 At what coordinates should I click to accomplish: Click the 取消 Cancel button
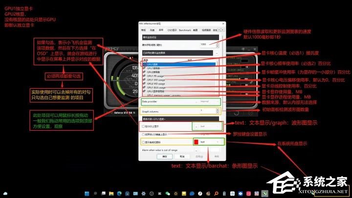[182, 157]
